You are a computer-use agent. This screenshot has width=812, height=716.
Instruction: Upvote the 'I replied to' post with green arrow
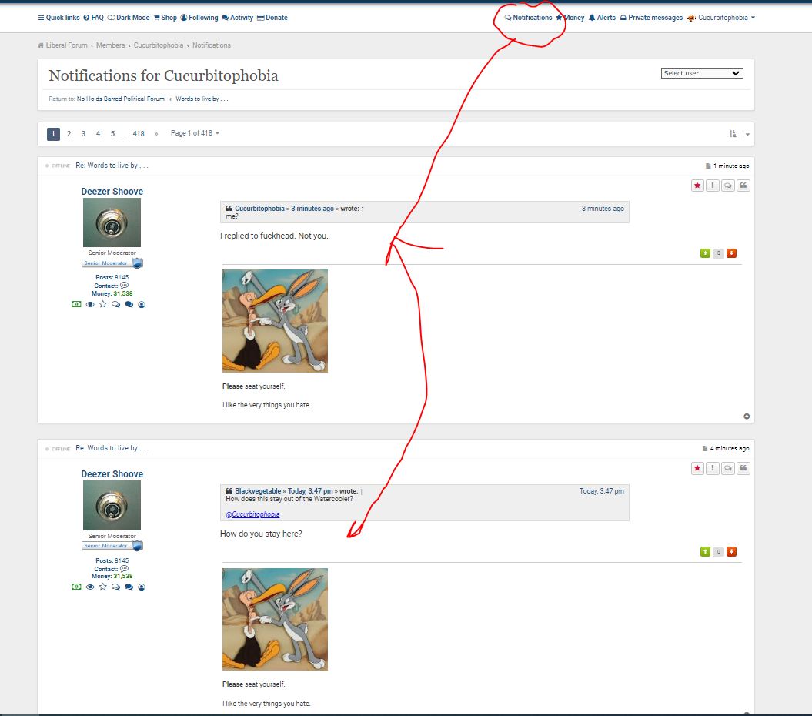coord(705,253)
